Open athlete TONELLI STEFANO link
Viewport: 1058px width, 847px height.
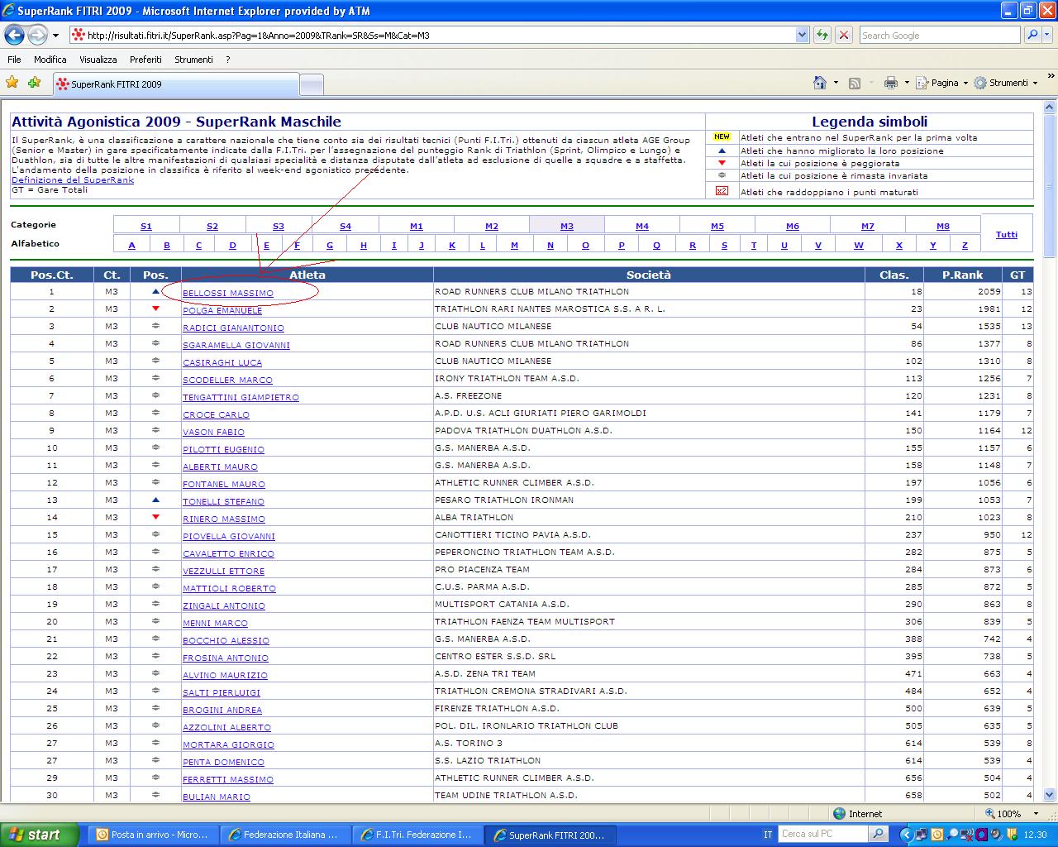[223, 501]
